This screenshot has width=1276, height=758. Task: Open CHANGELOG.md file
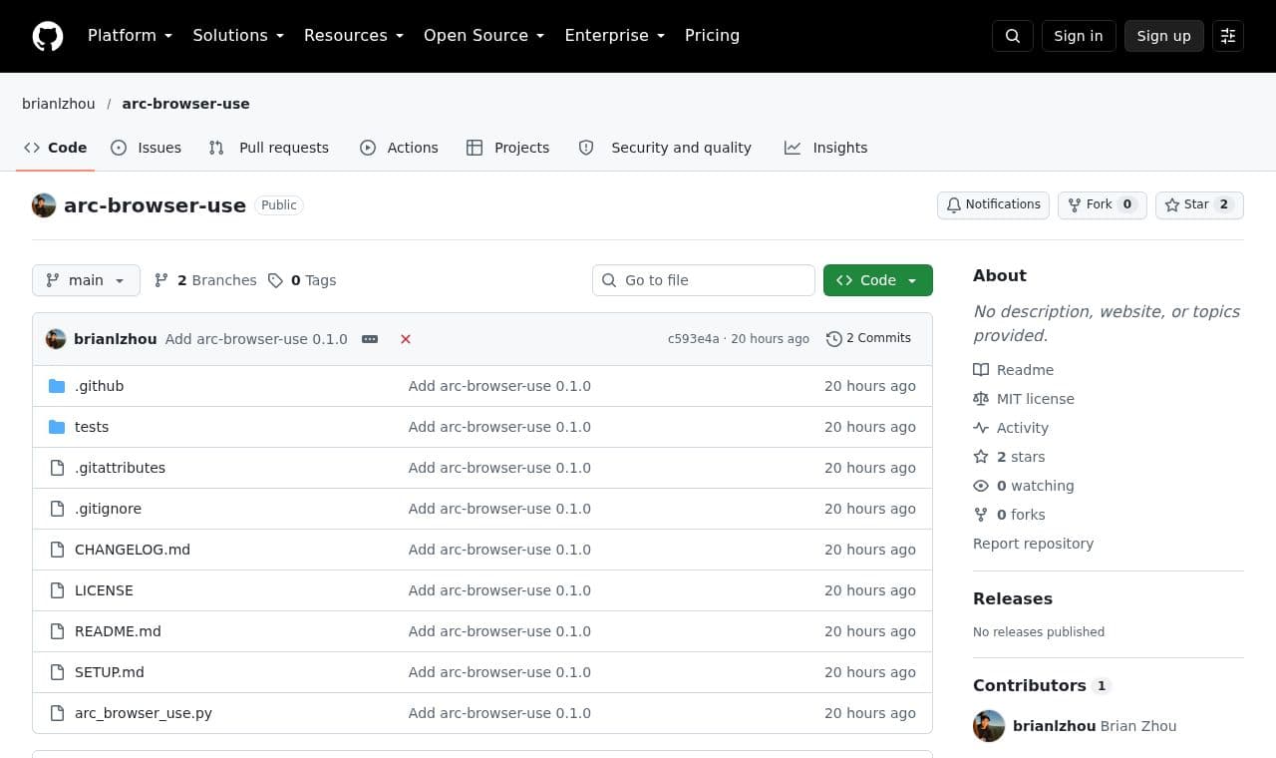tap(133, 550)
